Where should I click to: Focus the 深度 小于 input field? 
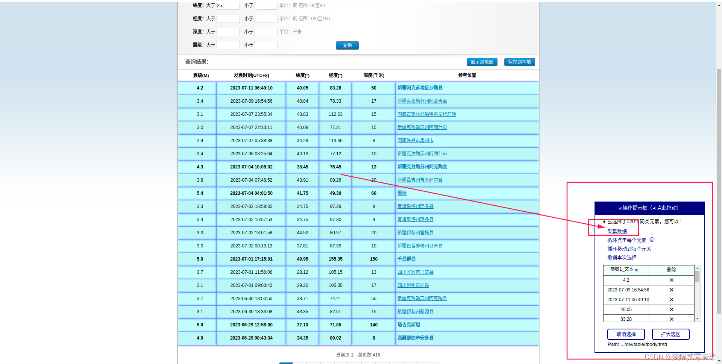pos(266,32)
